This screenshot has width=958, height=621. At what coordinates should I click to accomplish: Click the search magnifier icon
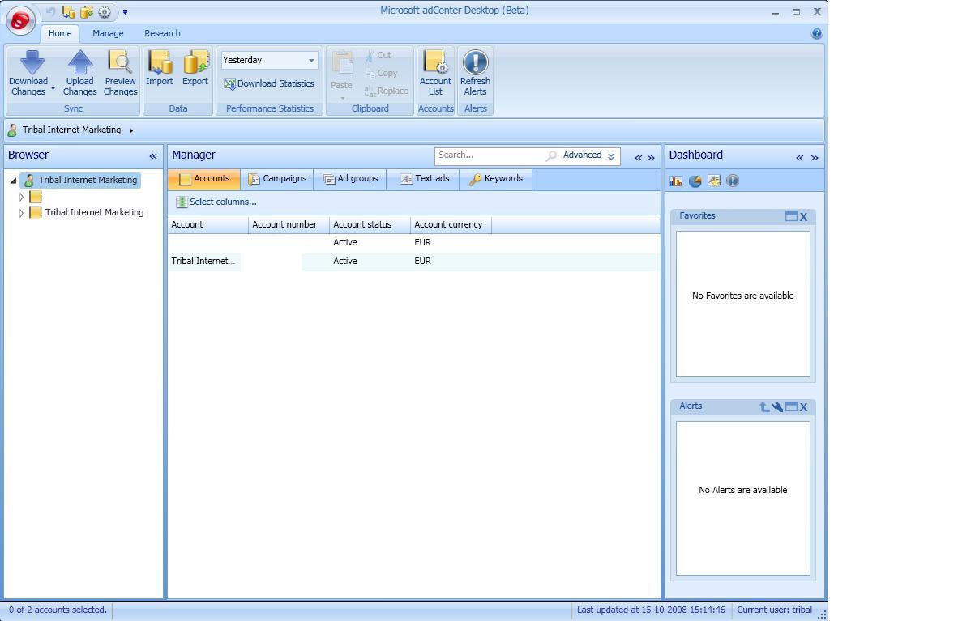click(551, 155)
